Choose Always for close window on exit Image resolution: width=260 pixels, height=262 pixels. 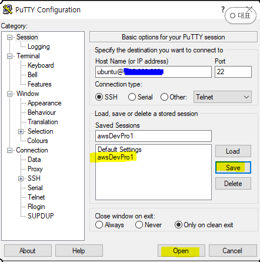[99, 225]
